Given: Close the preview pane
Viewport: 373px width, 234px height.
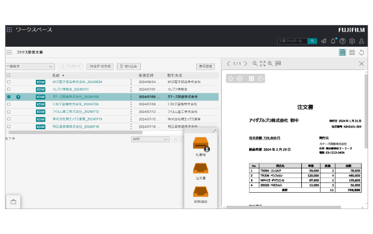Looking at the screenshot, I should (362, 64).
